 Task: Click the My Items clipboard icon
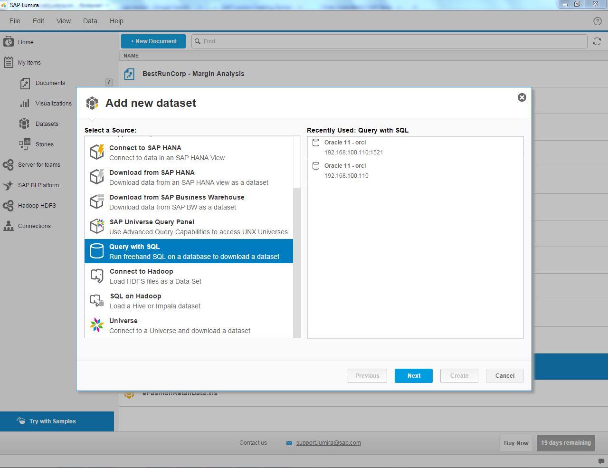click(x=8, y=62)
